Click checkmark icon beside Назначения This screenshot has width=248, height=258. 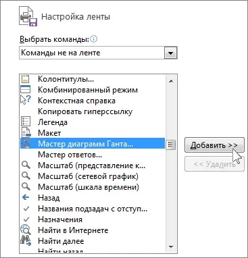tap(26, 219)
